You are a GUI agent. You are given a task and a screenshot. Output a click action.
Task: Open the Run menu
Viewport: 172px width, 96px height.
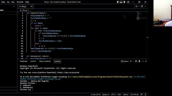click(13, 2)
